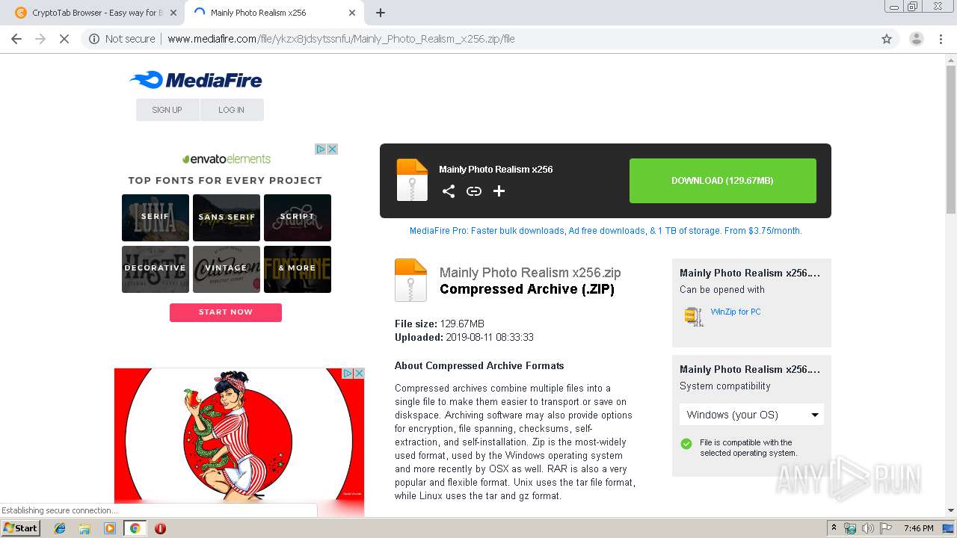957x538 pixels.
Task: Open Windows Explorer folder in the taskbar
Action: pyautogui.click(x=84, y=528)
